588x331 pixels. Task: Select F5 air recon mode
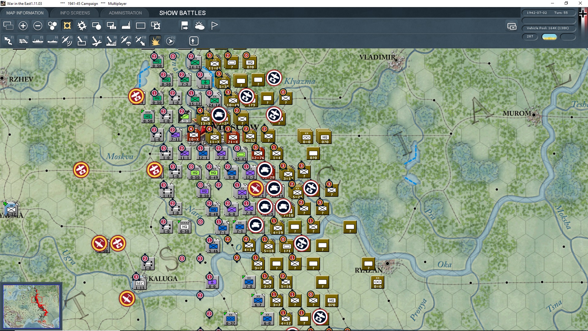coord(67,41)
